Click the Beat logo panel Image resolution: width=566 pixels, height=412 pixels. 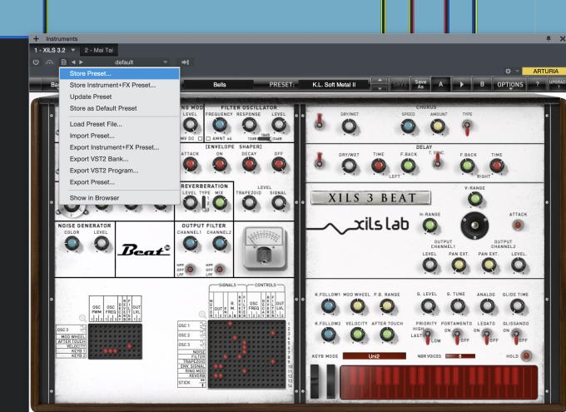(x=145, y=250)
